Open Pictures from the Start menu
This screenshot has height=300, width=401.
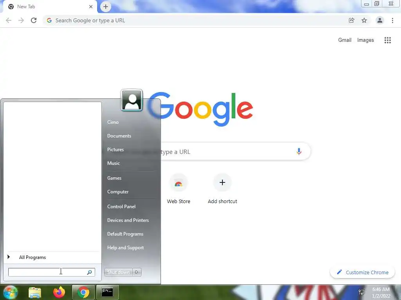pyautogui.click(x=116, y=150)
